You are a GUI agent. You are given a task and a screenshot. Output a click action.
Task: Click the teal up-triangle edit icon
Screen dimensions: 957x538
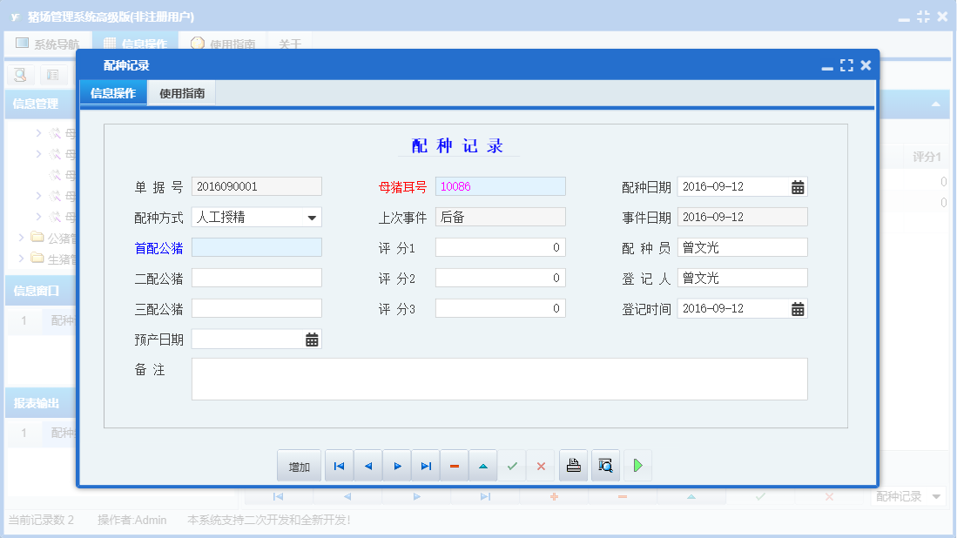[x=483, y=467]
